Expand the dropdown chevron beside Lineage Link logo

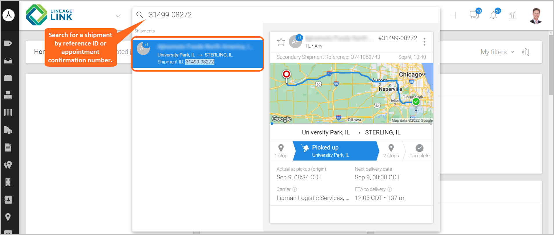pyautogui.click(x=118, y=16)
